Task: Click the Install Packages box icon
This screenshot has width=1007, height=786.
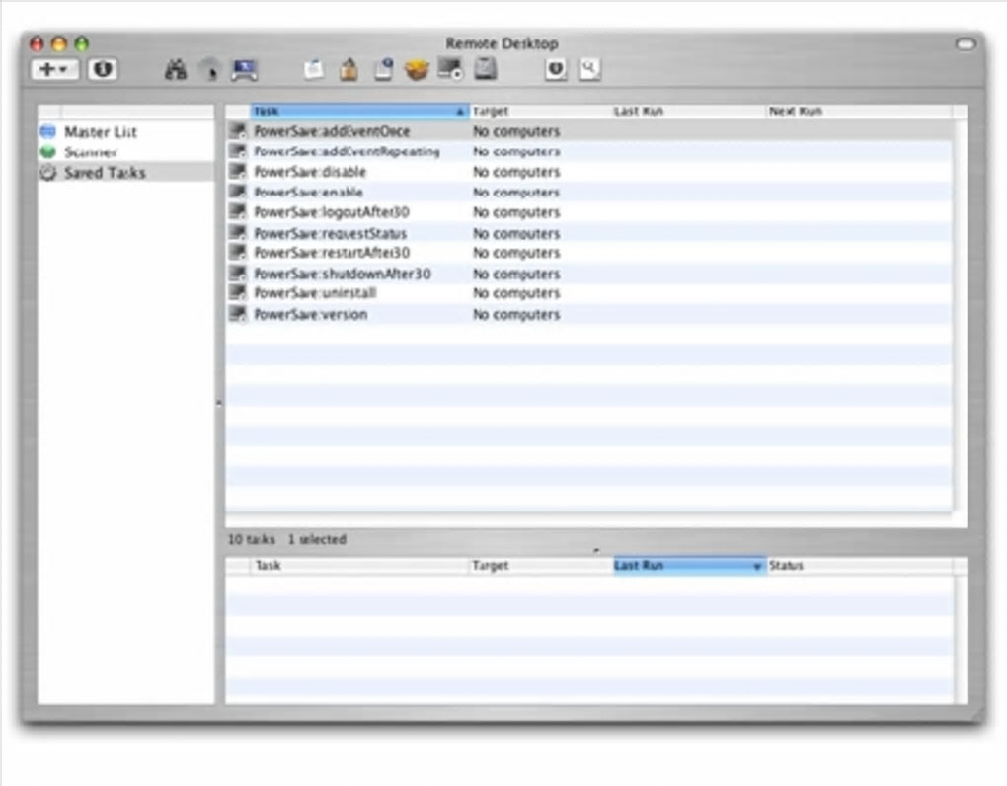Action: (417, 69)
